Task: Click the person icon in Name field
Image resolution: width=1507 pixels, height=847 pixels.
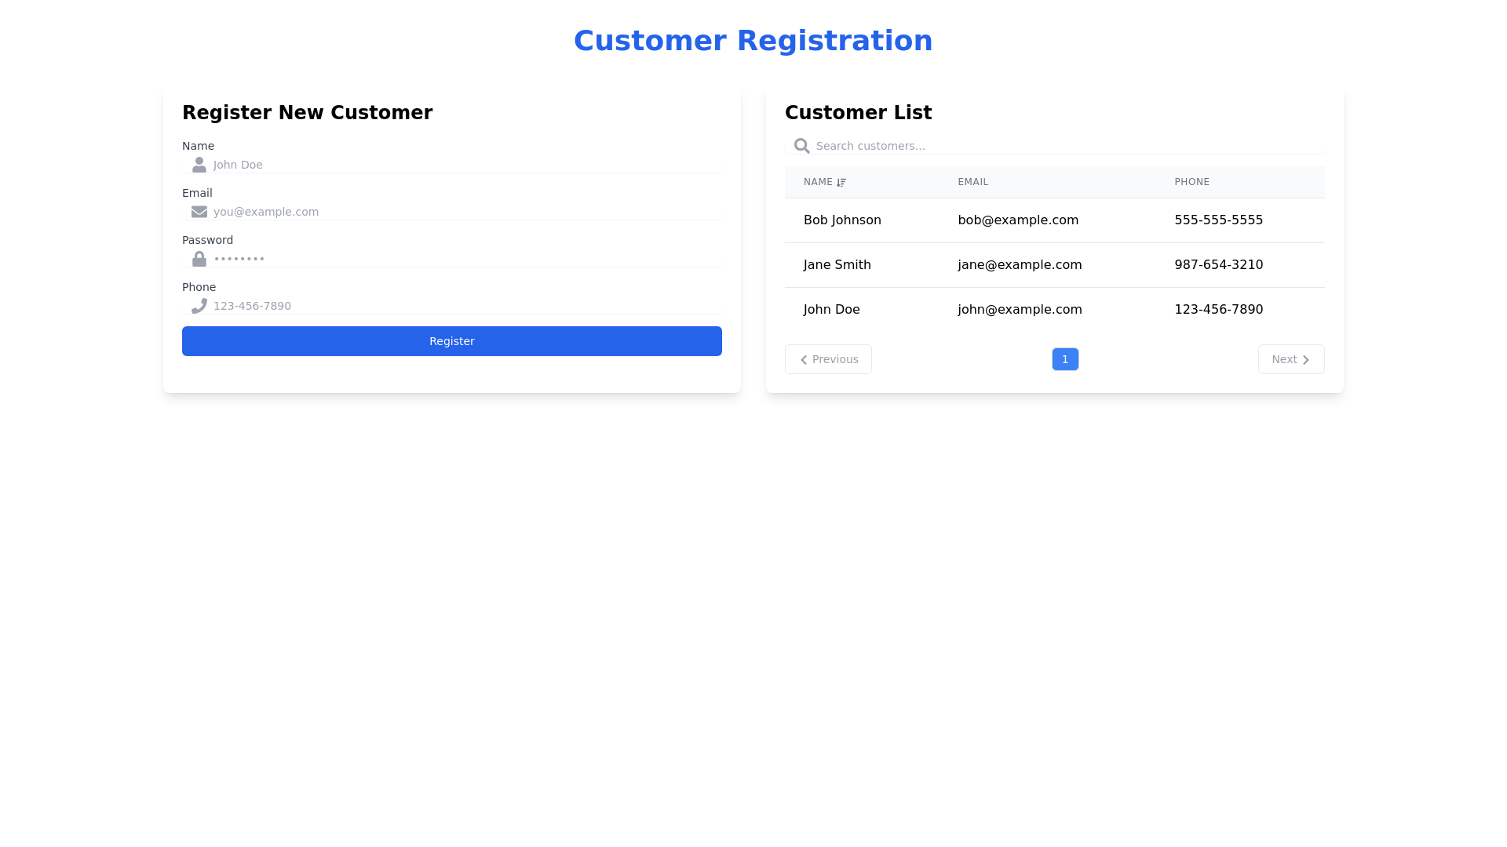Action: (199, 165)
